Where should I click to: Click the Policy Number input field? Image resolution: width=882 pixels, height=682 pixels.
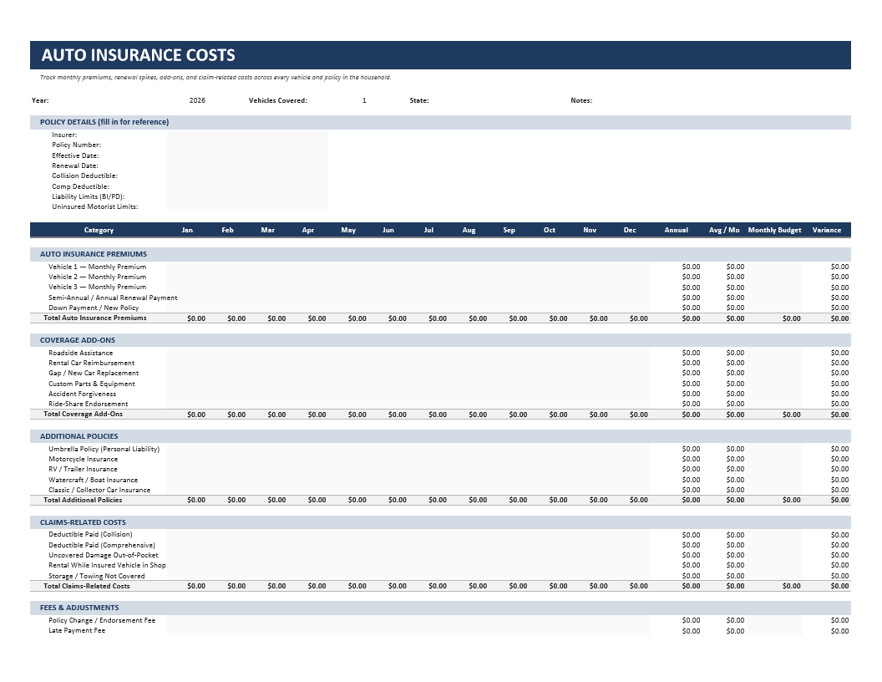[x=247, y=145]
